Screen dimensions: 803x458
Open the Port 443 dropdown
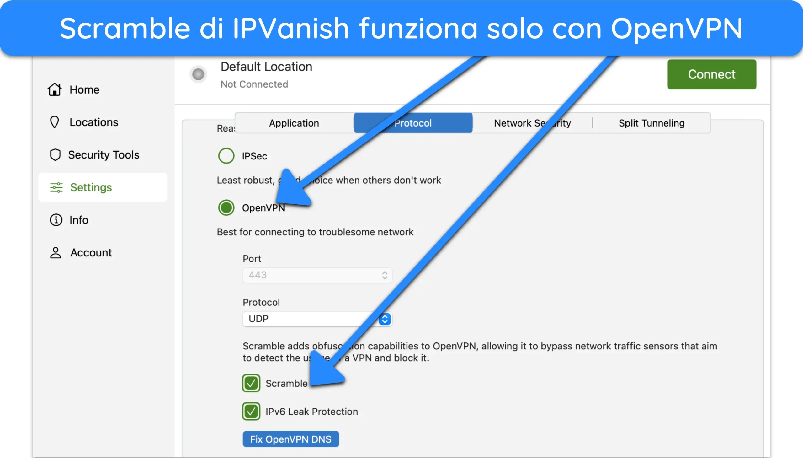point(317,275)
